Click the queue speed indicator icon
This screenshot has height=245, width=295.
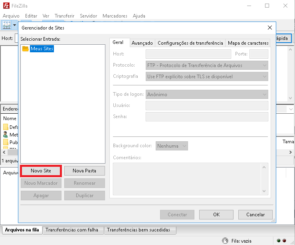coord(226,241)
